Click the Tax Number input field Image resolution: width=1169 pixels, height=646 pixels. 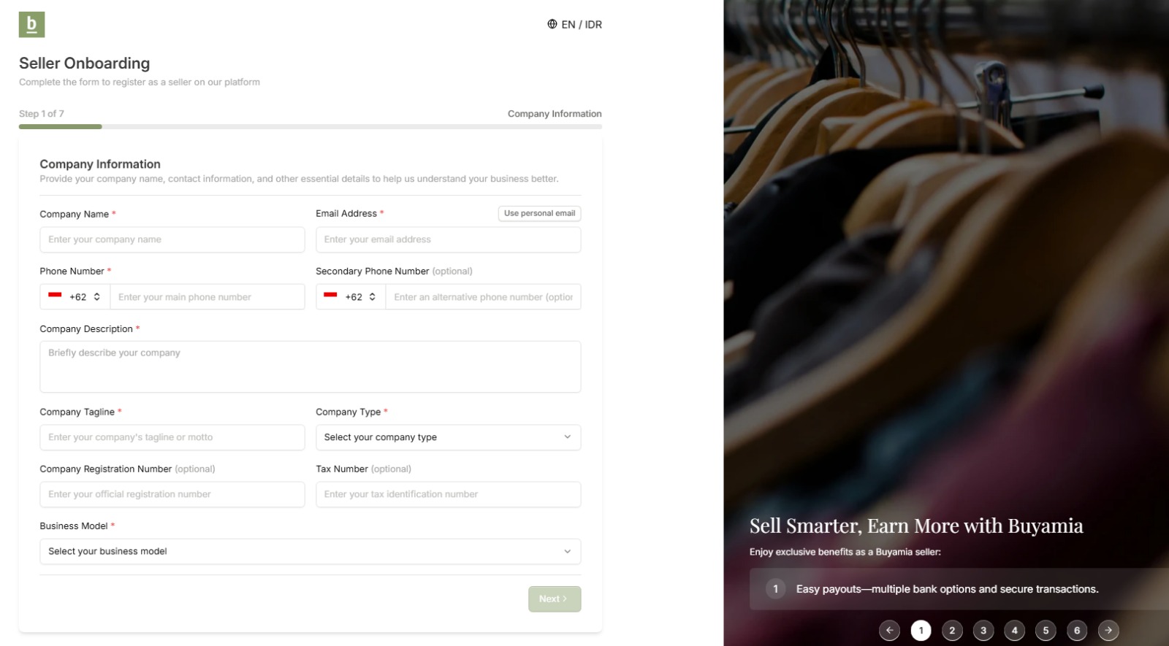click(448, 494)
